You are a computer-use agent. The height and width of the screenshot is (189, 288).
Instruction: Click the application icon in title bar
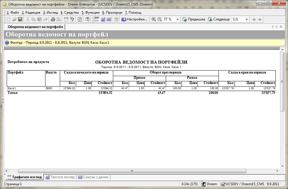pyautogui.click(x=4, y=4)
